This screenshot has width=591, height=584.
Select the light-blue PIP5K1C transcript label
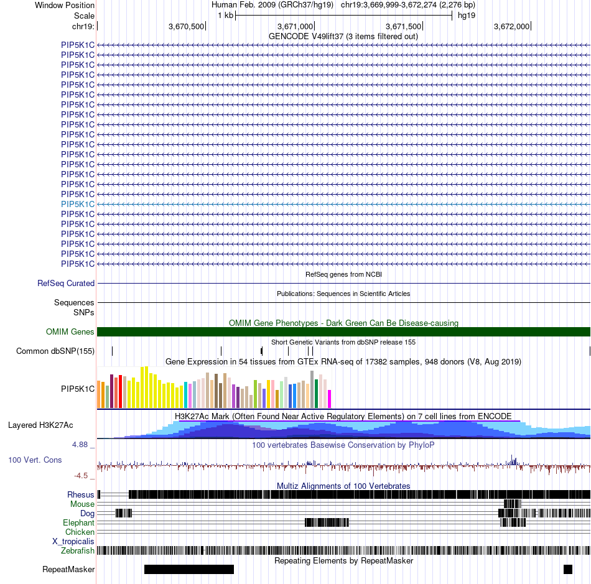[x=78, y=204]
